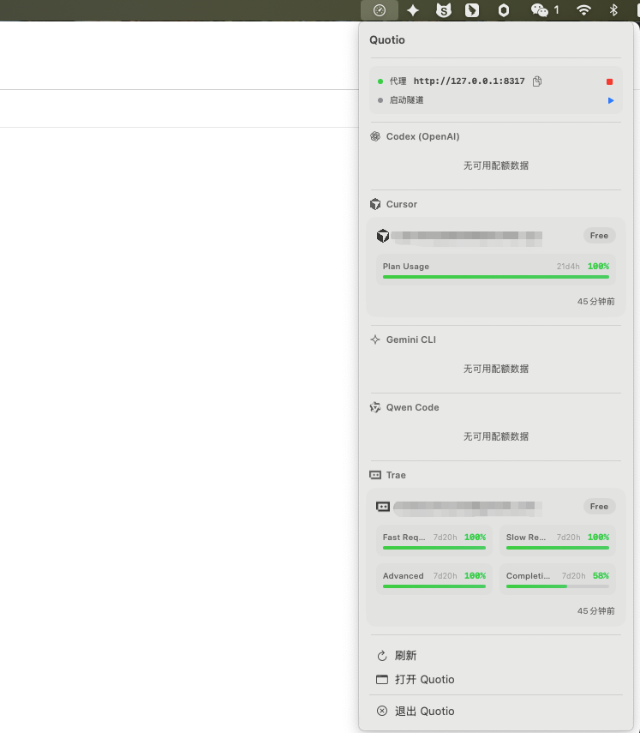
Task: Click 刷新 to refresh quota data
Action: (405, 656)
